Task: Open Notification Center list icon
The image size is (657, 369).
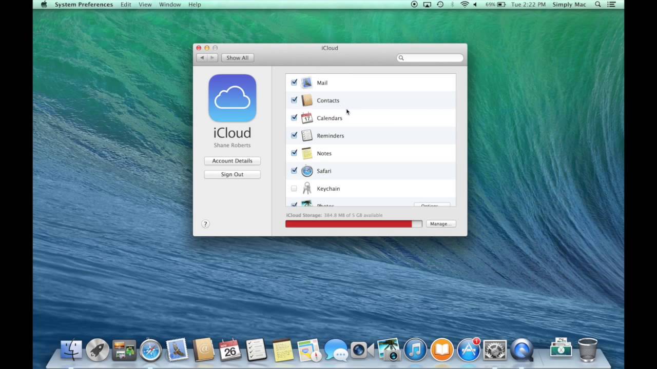Action: coord(612,4)
